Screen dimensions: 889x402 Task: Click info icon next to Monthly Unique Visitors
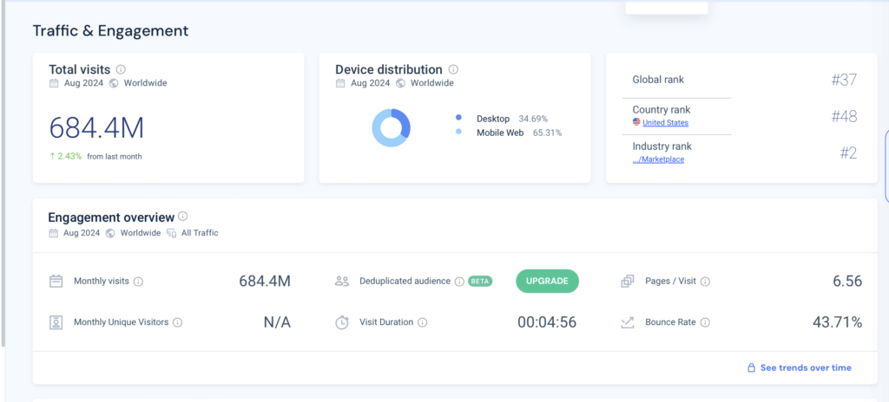pos(177,322)
